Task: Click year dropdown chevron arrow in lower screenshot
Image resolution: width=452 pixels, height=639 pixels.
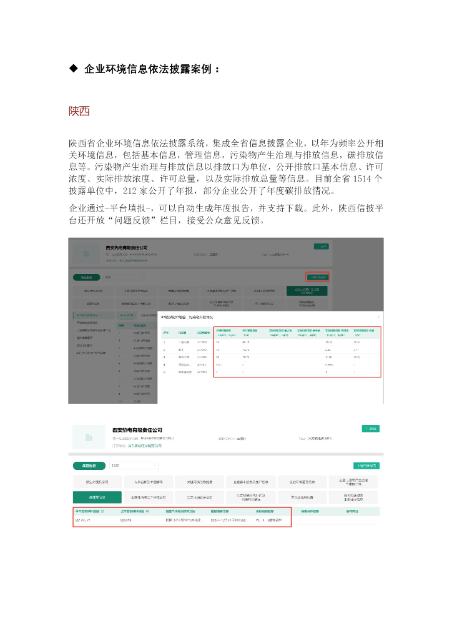Action: (155, 466)
